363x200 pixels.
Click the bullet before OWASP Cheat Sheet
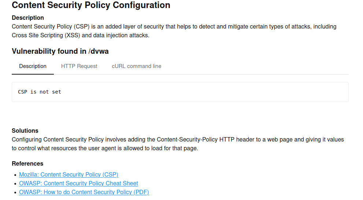(x=15, y=184)
